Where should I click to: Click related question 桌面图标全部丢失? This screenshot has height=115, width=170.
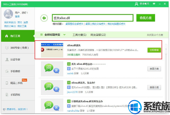coord(74,24)
